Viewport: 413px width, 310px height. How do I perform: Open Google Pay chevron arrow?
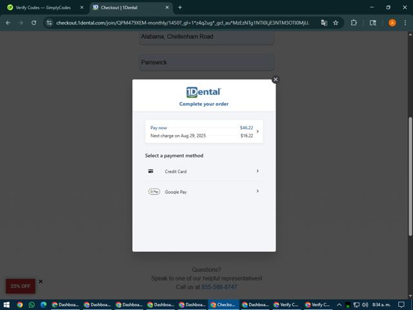pos(257,191)
